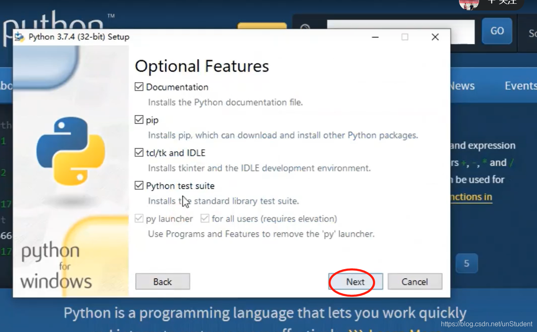Screen dimensions: 537x332
Task: Toggle the for all users checkbox
Action: tap(205, 218)
